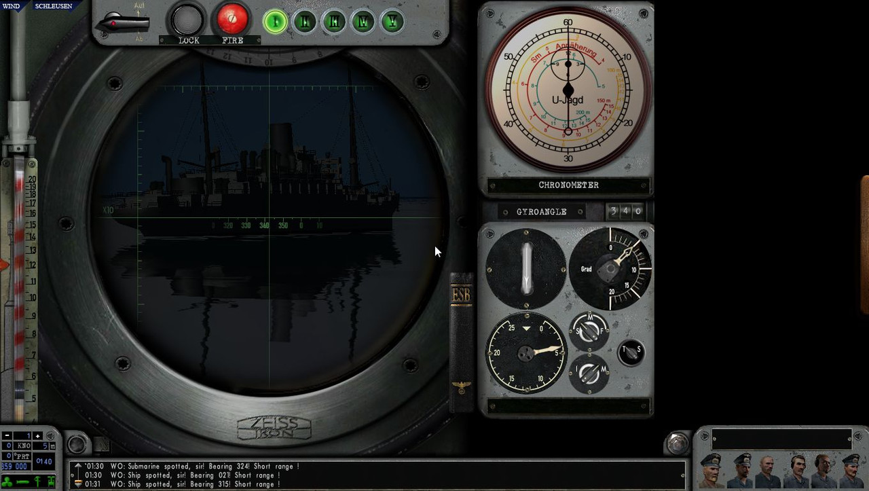Select torpedo tube I green light

(276, 21)
